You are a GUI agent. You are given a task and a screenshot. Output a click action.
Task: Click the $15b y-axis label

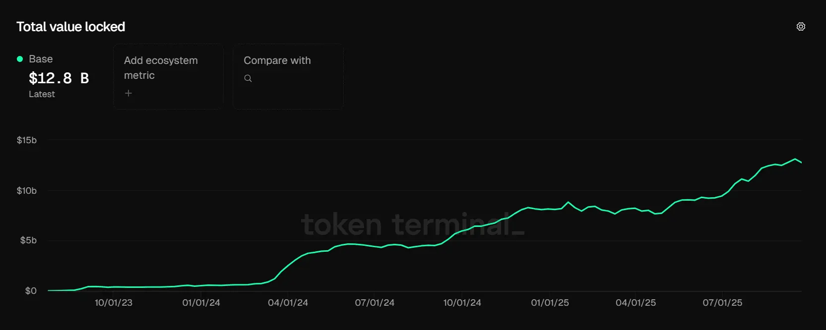[27, 140]
